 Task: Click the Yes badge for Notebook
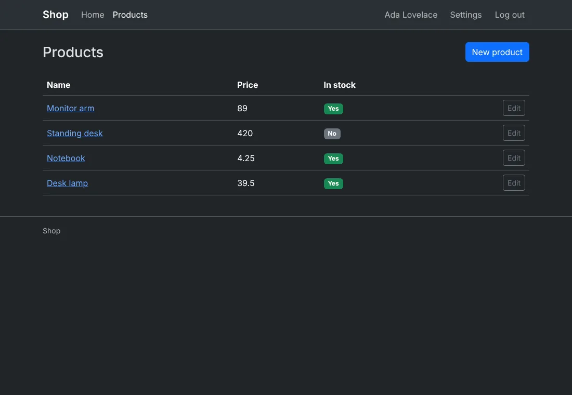pyautogui.click(x=333, y=159)
